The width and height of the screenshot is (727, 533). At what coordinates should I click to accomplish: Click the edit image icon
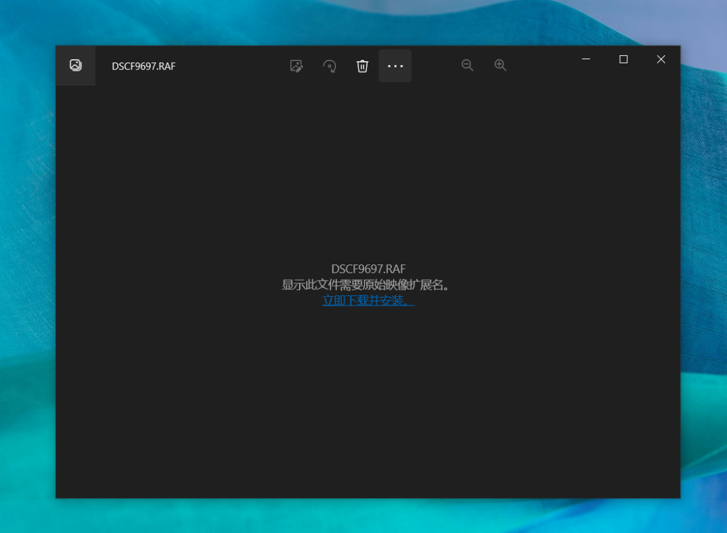296,66
